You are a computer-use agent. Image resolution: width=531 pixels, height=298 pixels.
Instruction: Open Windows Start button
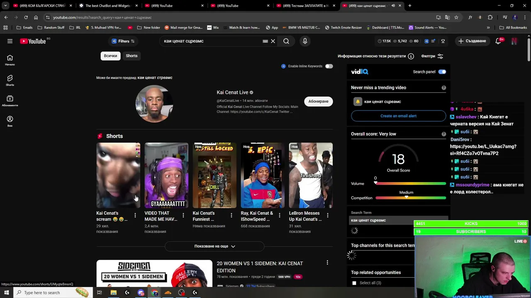[7, 293]
